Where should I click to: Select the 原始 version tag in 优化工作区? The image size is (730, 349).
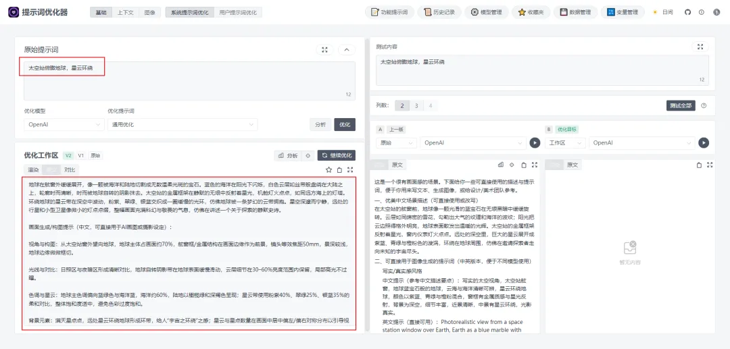95,156
